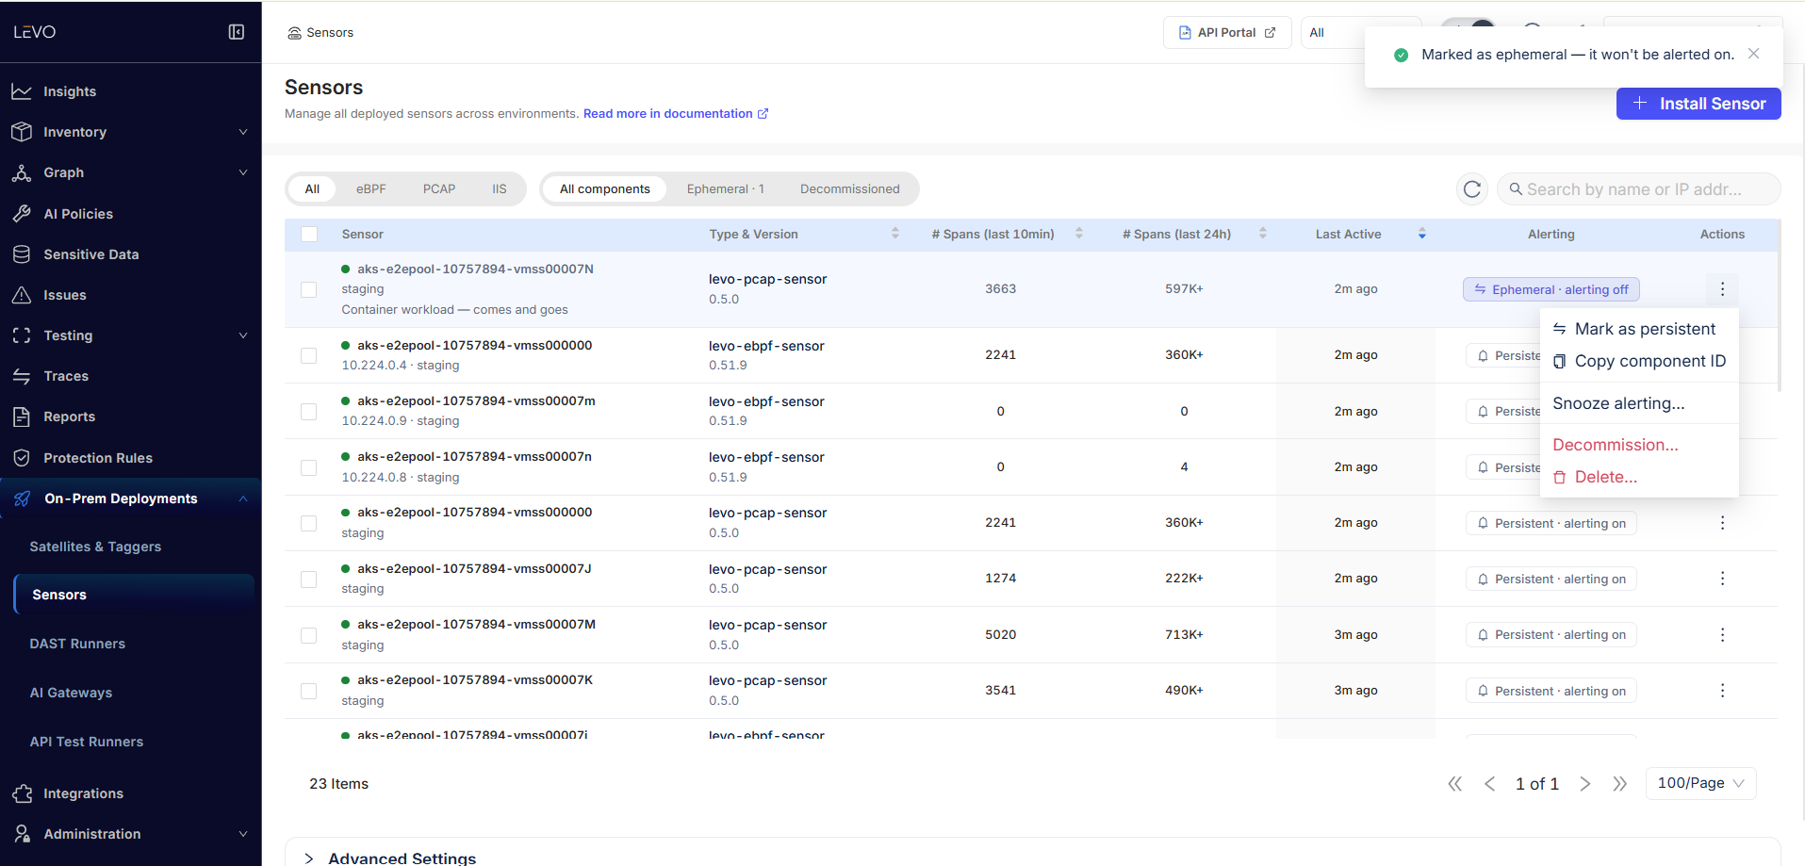Select checkbox for vmss00007M pcap row
Screen dimensions: 1805x866
(x=308, y=635)
